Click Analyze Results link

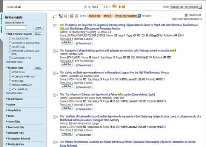[x=195, y=15]
